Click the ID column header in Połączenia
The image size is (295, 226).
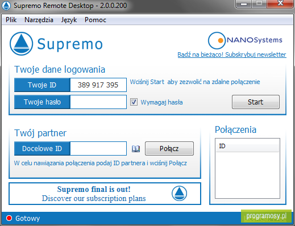pyautogui.click(x=247, y=146)
